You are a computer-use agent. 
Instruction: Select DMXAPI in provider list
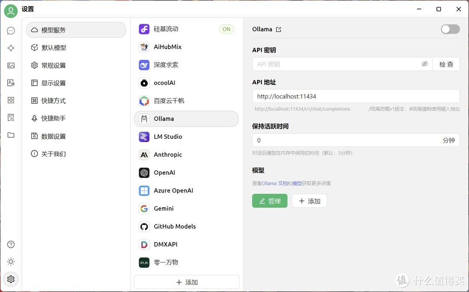tap(186, 245)
